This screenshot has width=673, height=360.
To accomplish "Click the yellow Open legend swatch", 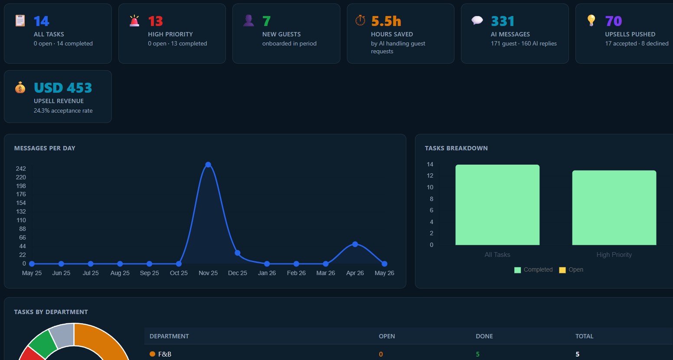I will 562,270.
